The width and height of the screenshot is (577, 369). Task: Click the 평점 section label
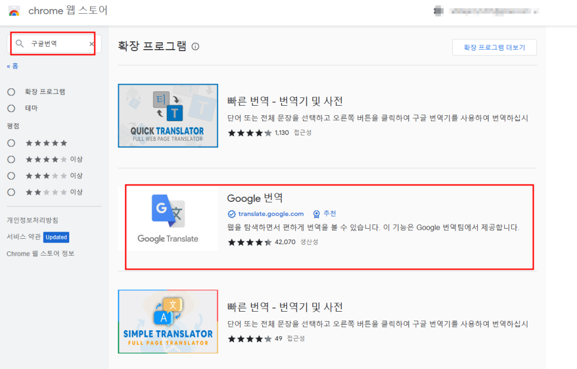pos(13,126)
